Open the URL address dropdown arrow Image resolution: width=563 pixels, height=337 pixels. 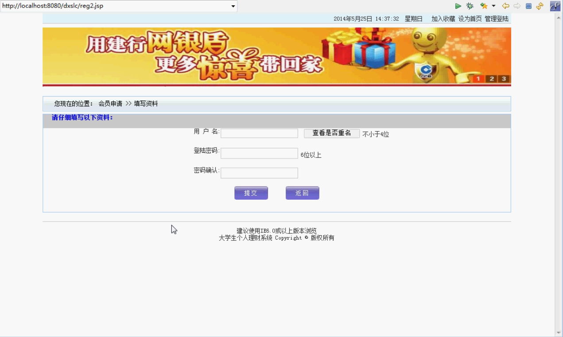tap(233, 6)
